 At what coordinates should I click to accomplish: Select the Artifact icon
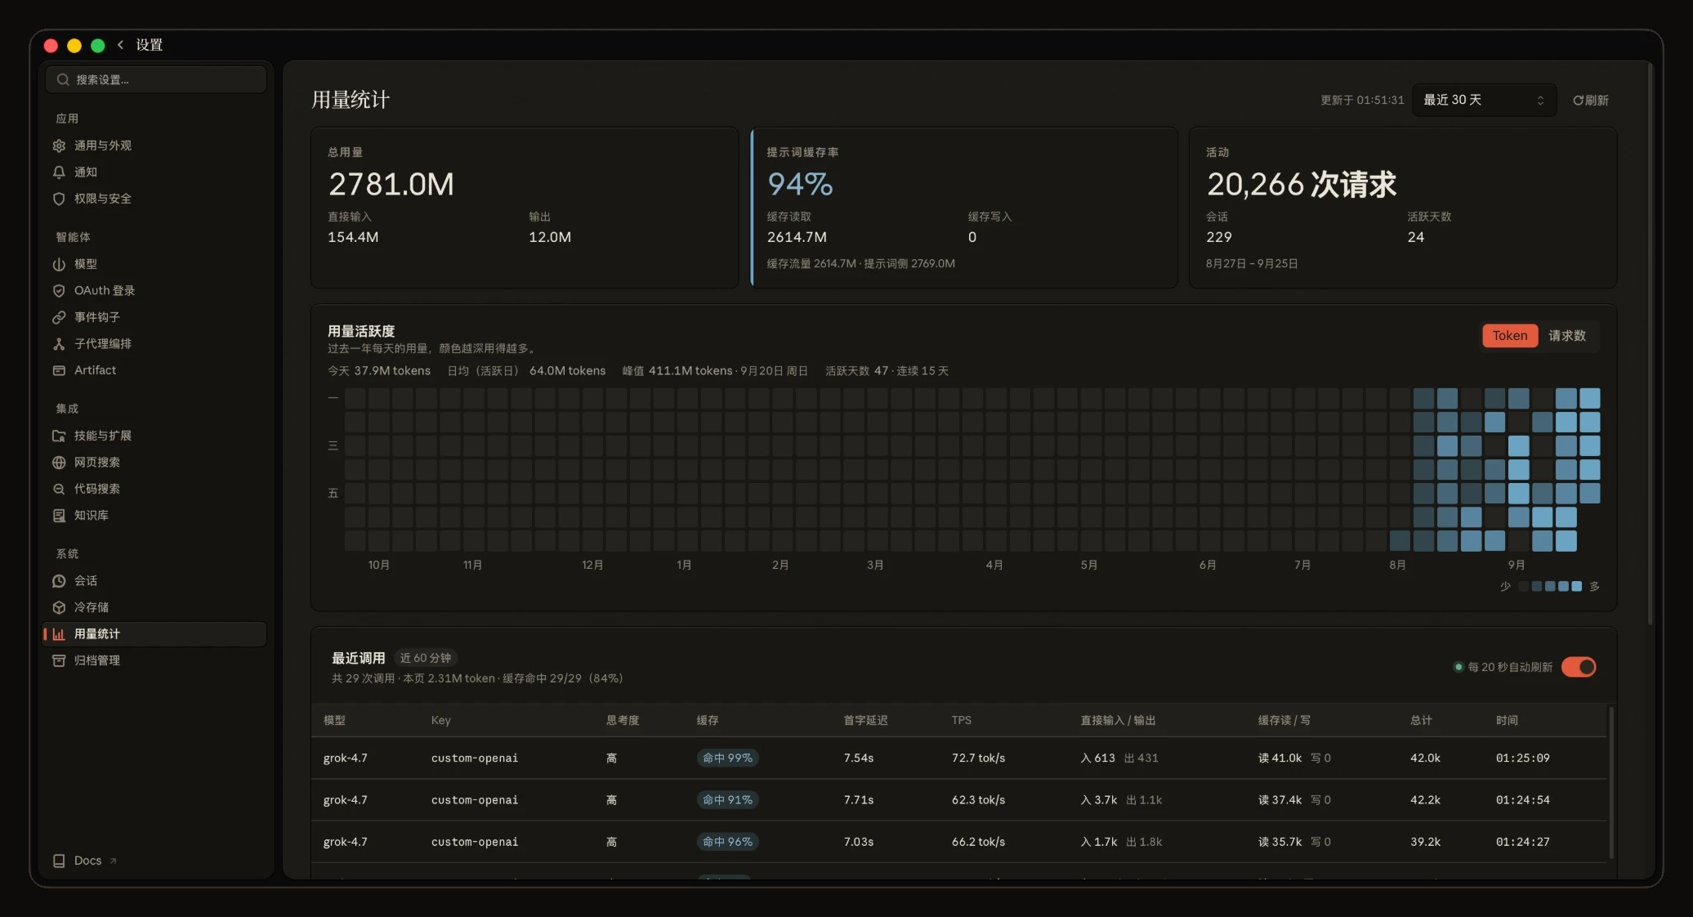tap(59, 370)
